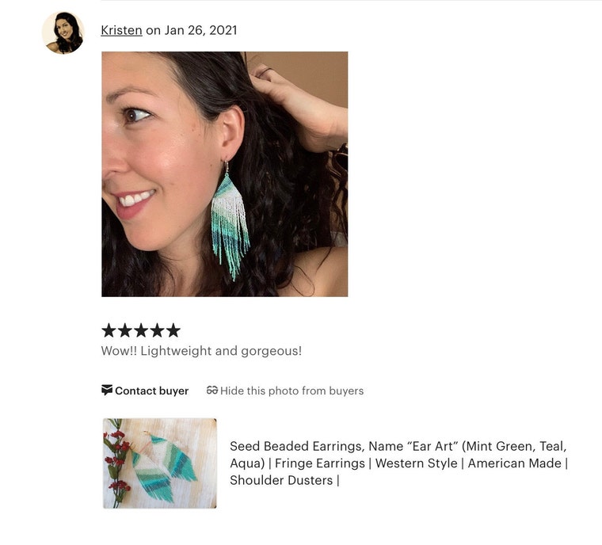The image size is (602, 545).
Task: Click the second rating star
Action: [x=125, y=330]
